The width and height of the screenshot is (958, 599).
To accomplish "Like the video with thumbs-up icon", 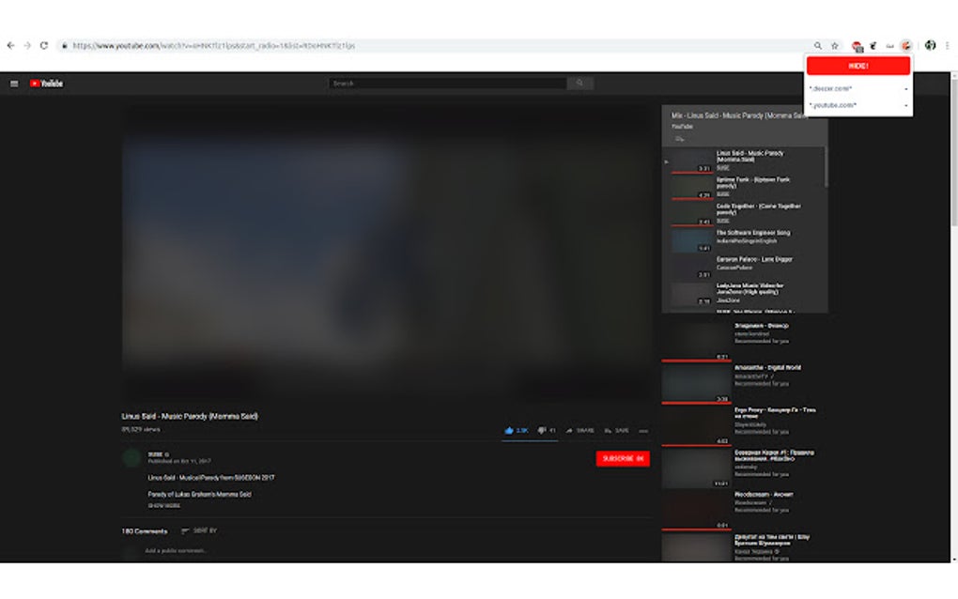I will click(509, 431).
